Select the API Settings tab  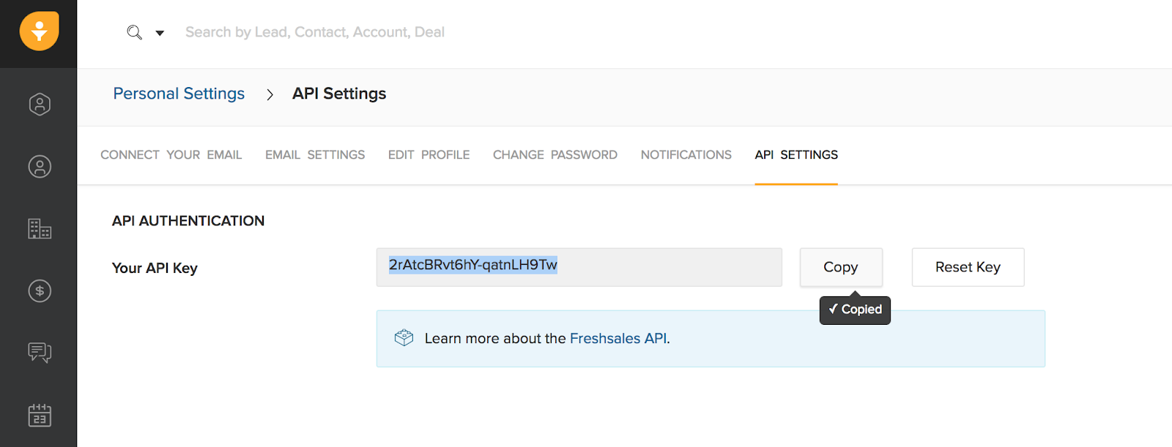pos(796,155)
